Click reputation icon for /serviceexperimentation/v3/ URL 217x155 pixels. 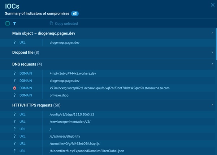(x=14, y=122)
